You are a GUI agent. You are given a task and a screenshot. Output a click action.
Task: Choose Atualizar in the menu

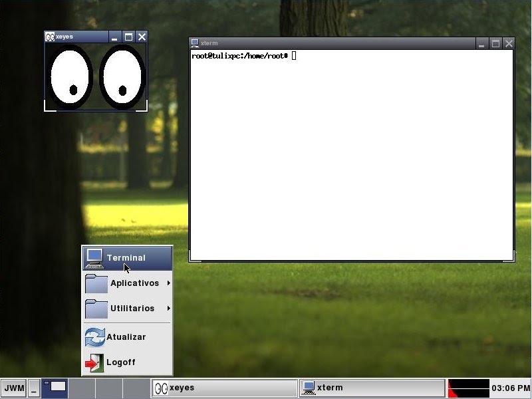pyautogui.click(x=127, y=337)
